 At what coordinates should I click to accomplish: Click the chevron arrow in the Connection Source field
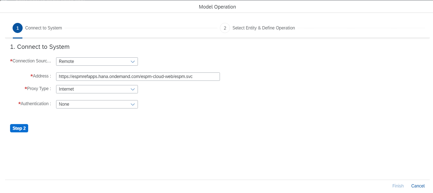pyautogui.click(x=133, y=62)
